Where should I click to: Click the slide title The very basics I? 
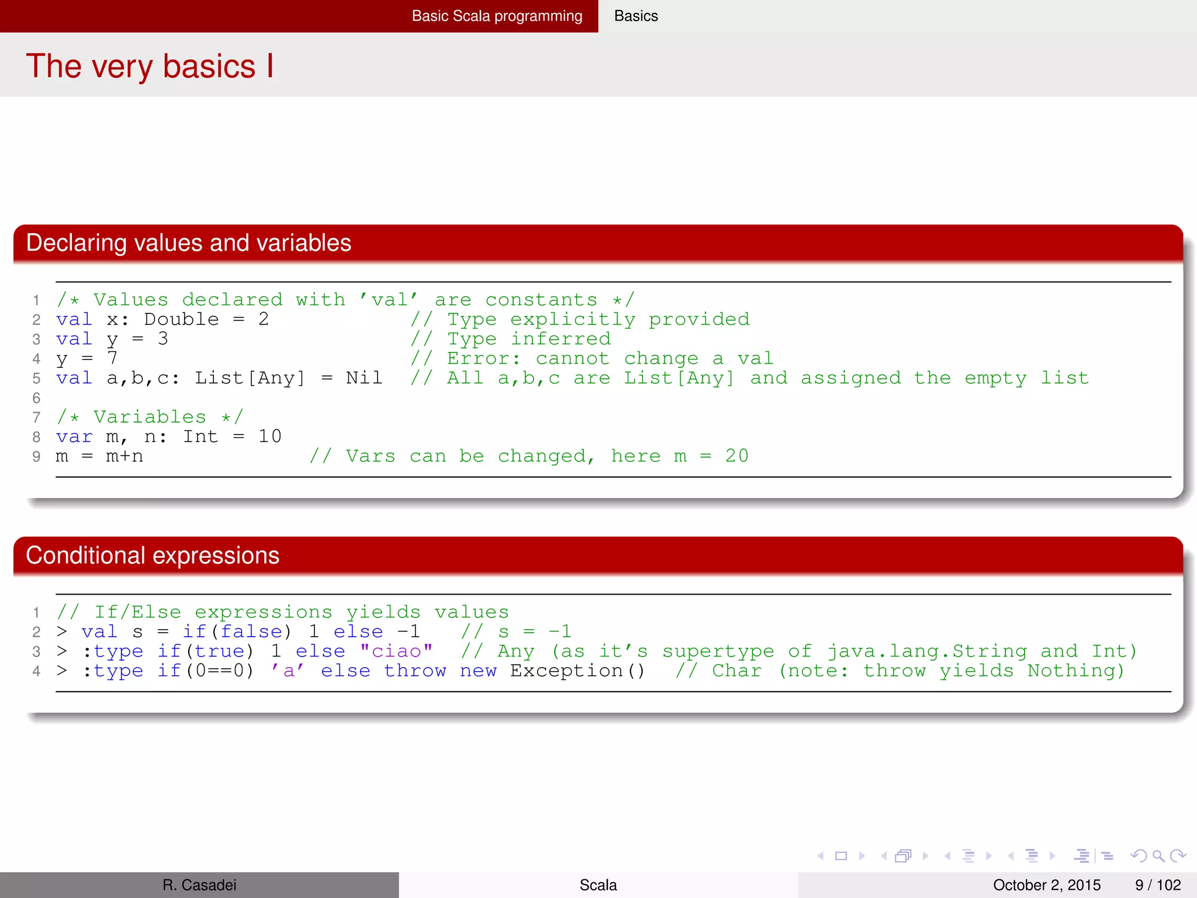[x=150, y=65]
